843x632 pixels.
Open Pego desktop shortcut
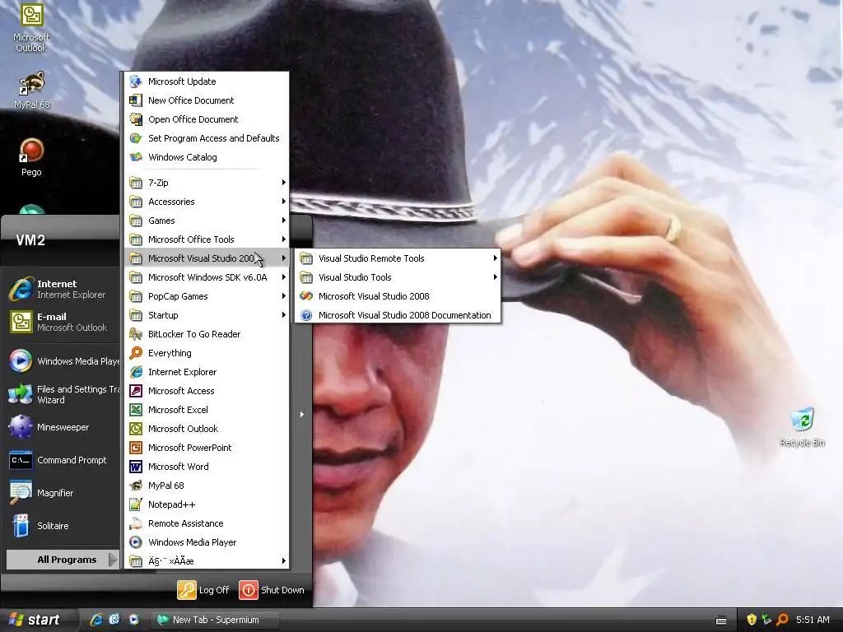point(31,157)
